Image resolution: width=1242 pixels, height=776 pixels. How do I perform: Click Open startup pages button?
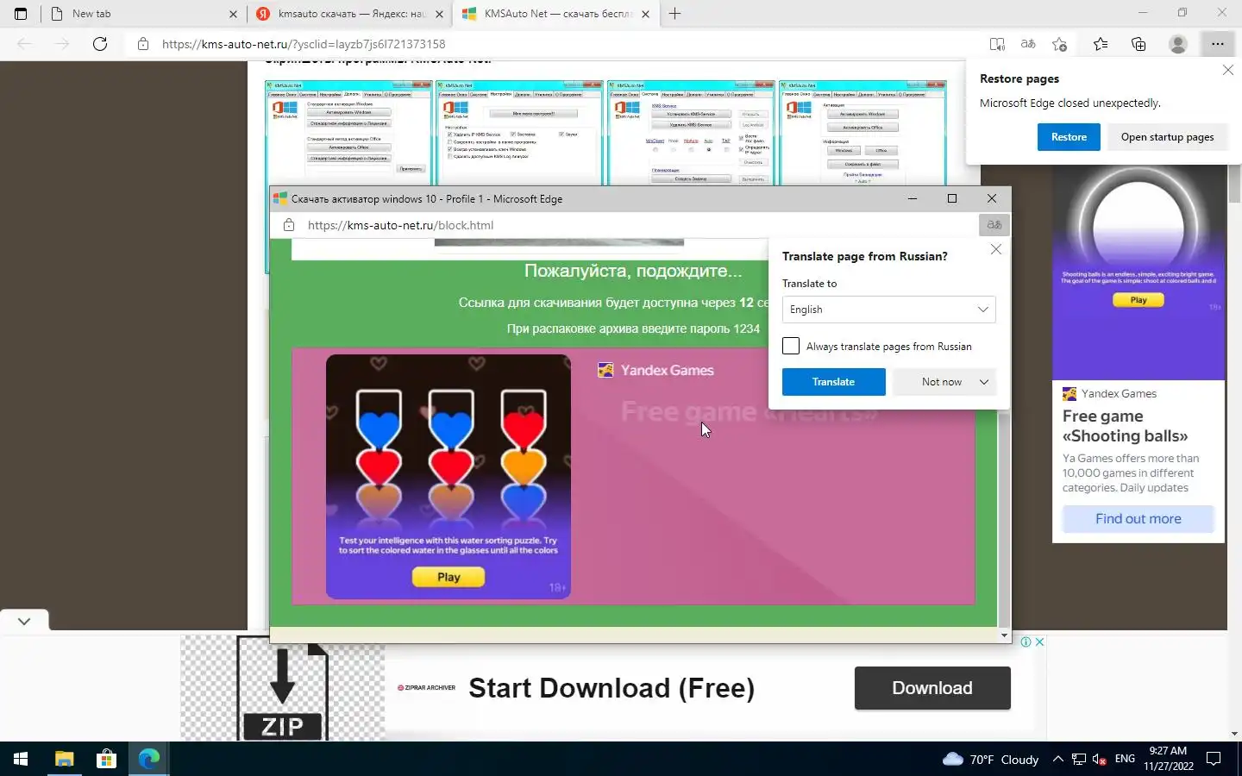[x=1167, y=137]
